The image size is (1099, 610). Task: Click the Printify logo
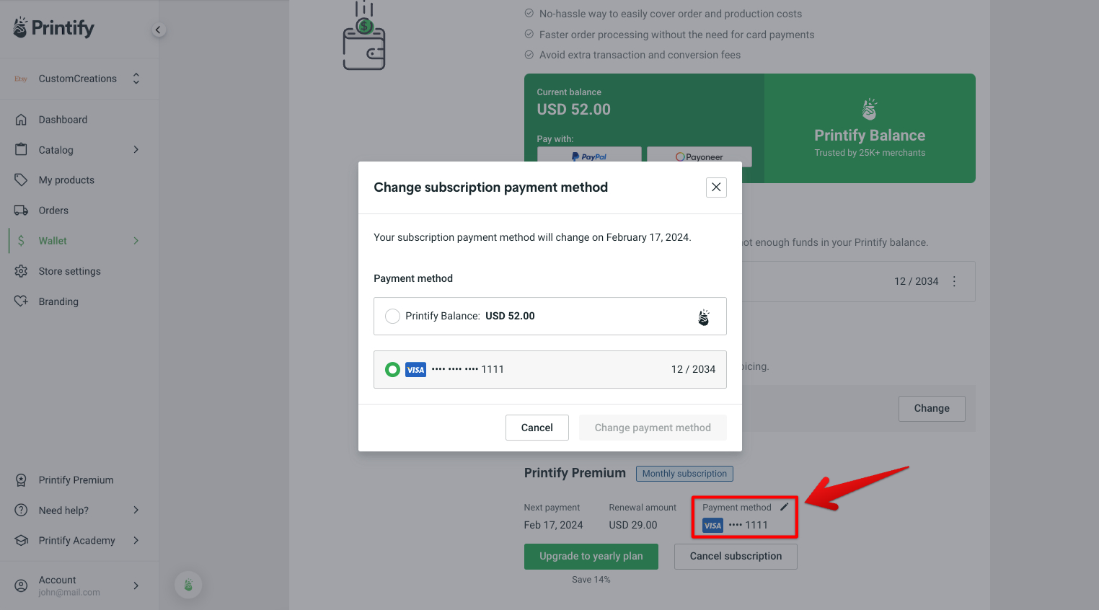[52, 27]
